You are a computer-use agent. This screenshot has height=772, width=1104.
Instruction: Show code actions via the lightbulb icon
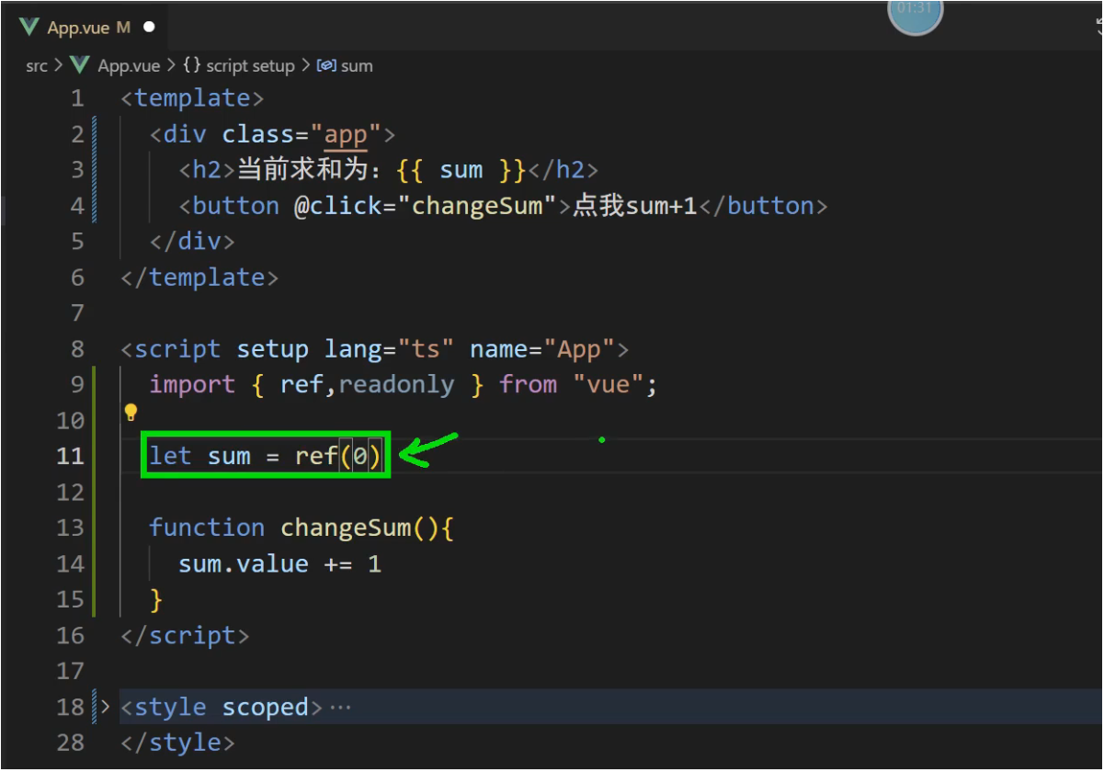tap(131, 412)
